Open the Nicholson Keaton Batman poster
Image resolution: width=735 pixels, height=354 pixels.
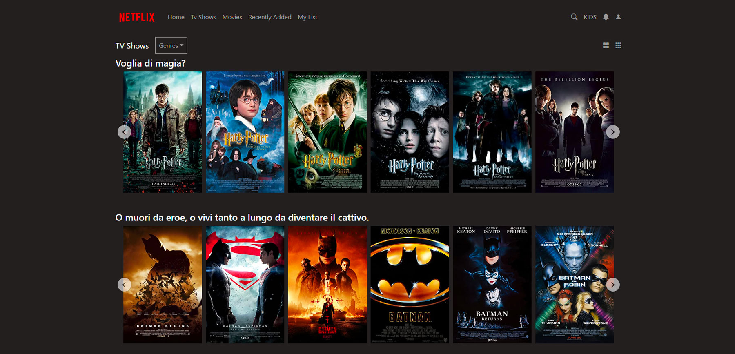(410, 285)
